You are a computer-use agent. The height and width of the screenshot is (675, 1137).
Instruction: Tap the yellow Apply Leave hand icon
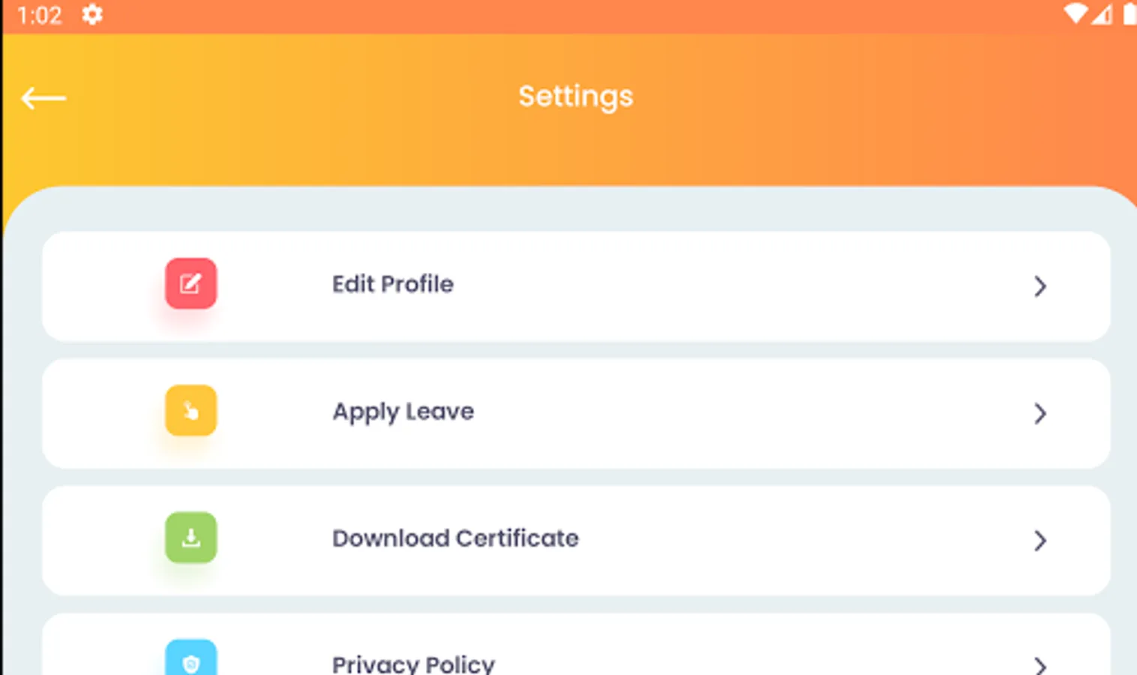click(190, 411)
